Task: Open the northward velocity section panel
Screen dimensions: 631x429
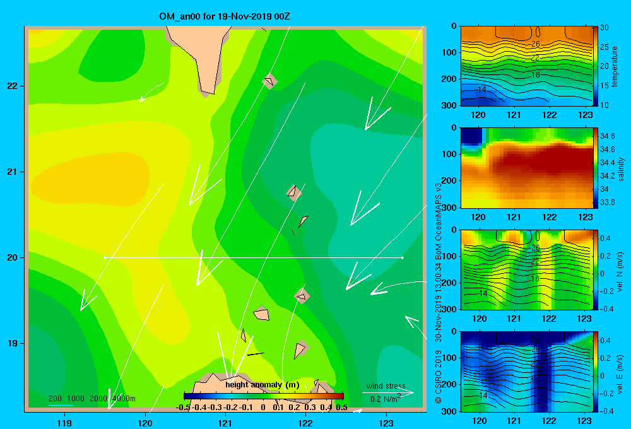Action: [x=526, y=269]
